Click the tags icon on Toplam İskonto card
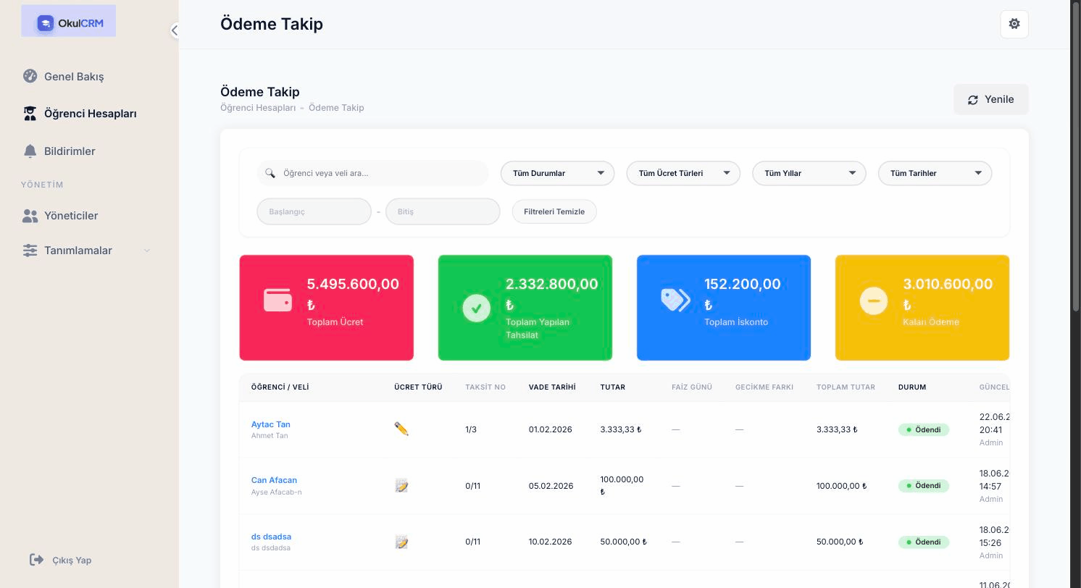 tap(675, 300)
